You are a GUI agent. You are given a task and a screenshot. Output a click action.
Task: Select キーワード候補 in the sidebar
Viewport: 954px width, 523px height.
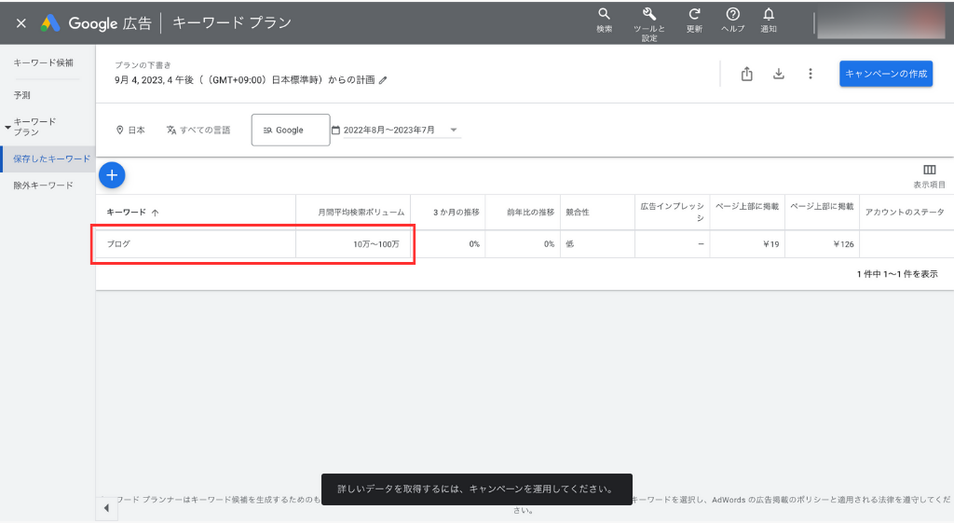pyautogui.click(x=43, y=62)
